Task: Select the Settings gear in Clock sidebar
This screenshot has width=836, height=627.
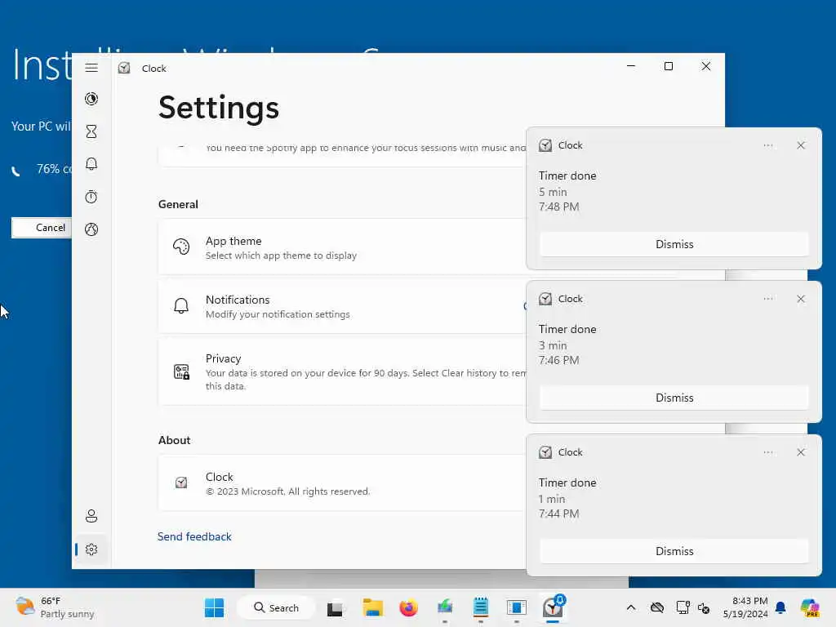Action: 91,549
